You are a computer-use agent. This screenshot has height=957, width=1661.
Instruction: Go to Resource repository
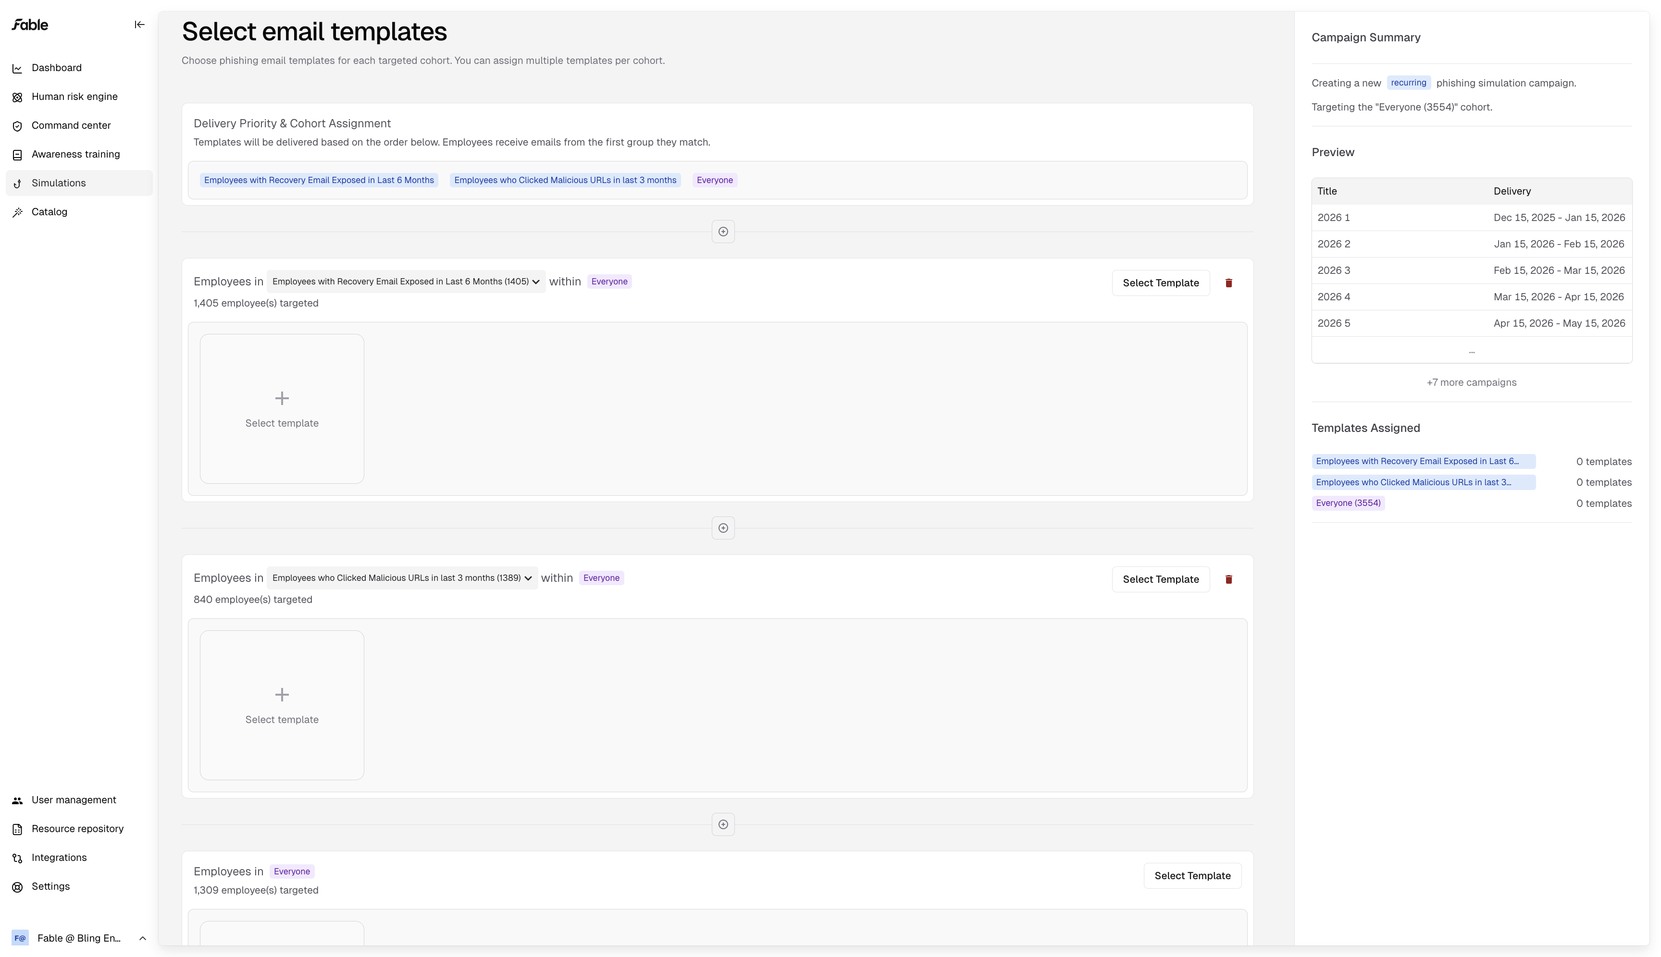coord(77,830)
